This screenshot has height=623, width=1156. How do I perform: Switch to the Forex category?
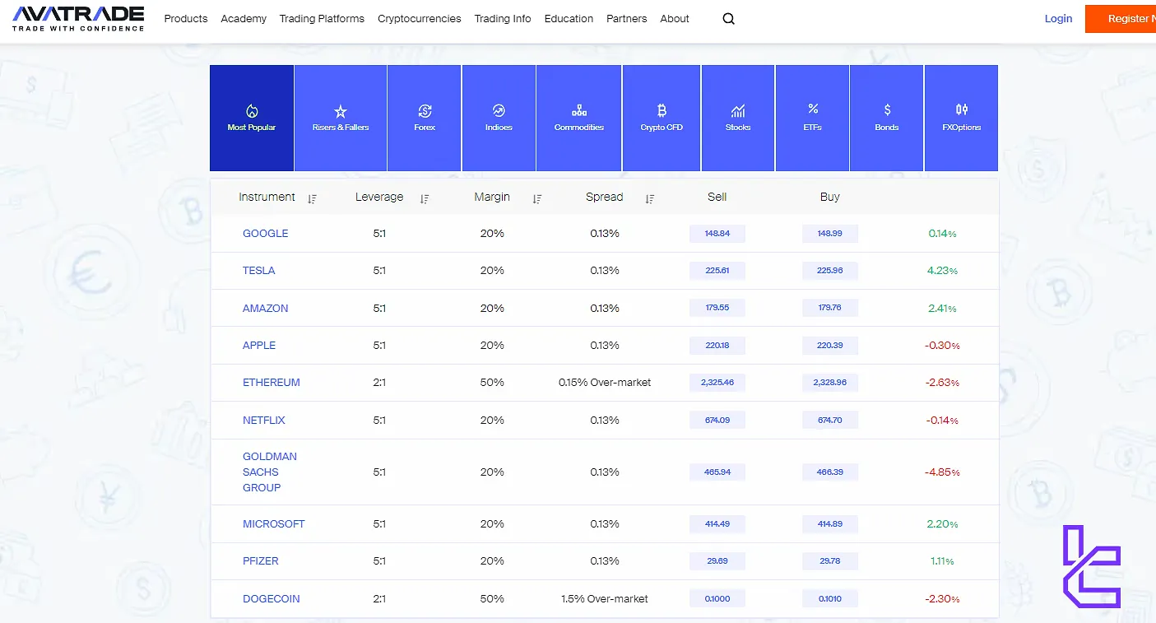point(425,118)
